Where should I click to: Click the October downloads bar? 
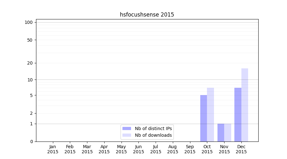pos(210,114)
